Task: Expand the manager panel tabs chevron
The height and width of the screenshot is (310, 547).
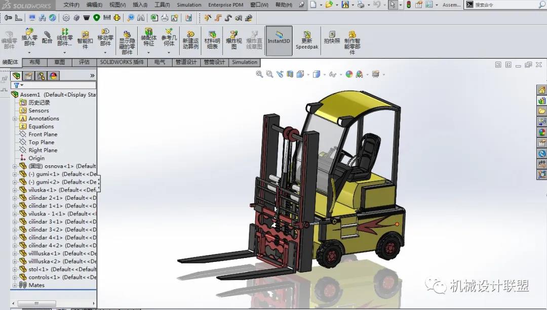Action: (x=92, y=75)
